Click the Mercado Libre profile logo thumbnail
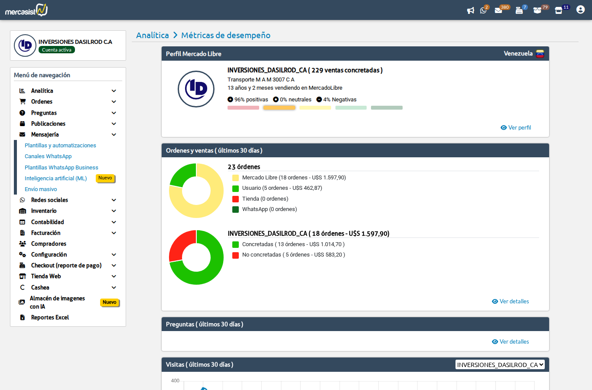The width and height of the screenshot is (592, 390). point(196,89)
